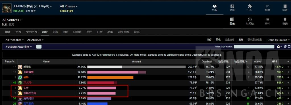Sort by the Overheal column header

(207, 62)
